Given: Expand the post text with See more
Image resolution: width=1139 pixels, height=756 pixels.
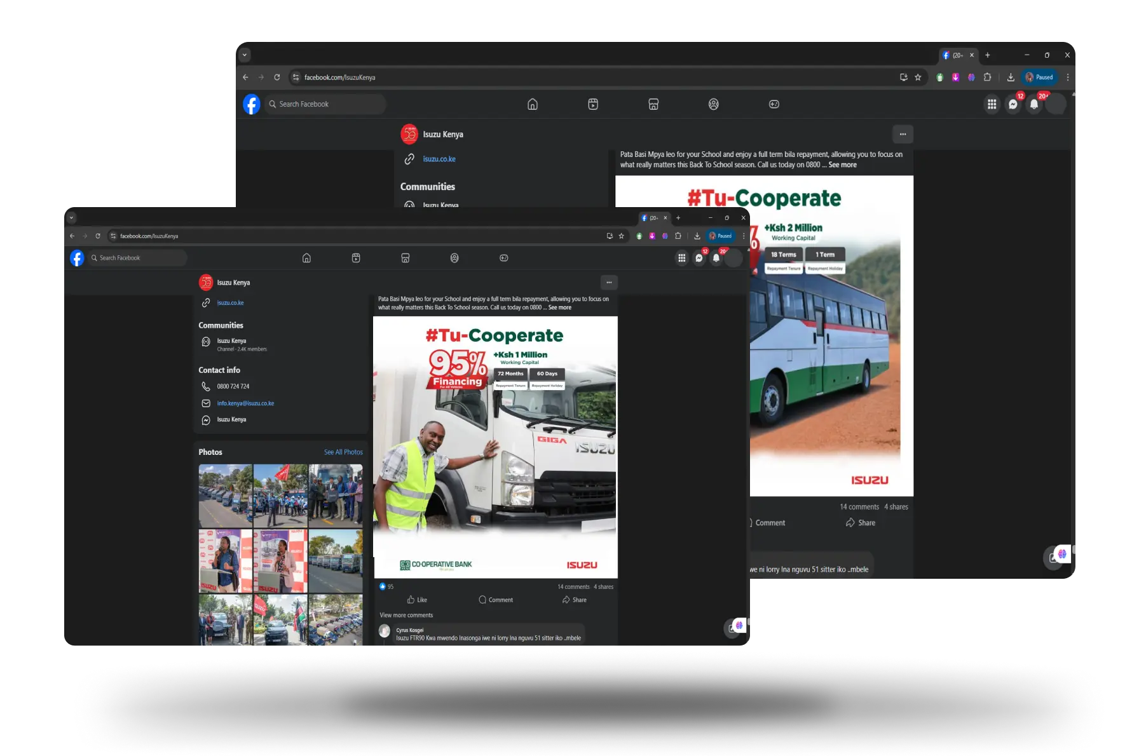Looking at the screenshot, I should 559,307.
